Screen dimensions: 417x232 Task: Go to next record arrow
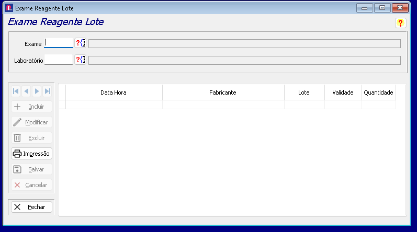click(37, 91)
